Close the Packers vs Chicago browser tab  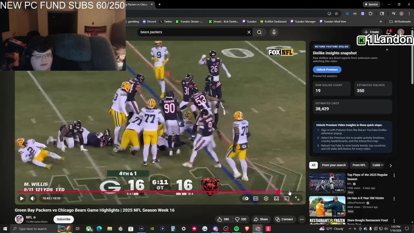coord(152,5)
